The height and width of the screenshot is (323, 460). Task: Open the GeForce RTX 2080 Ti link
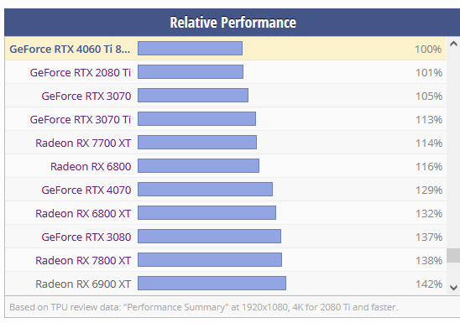pyautogui.click(x=80, y=72)
